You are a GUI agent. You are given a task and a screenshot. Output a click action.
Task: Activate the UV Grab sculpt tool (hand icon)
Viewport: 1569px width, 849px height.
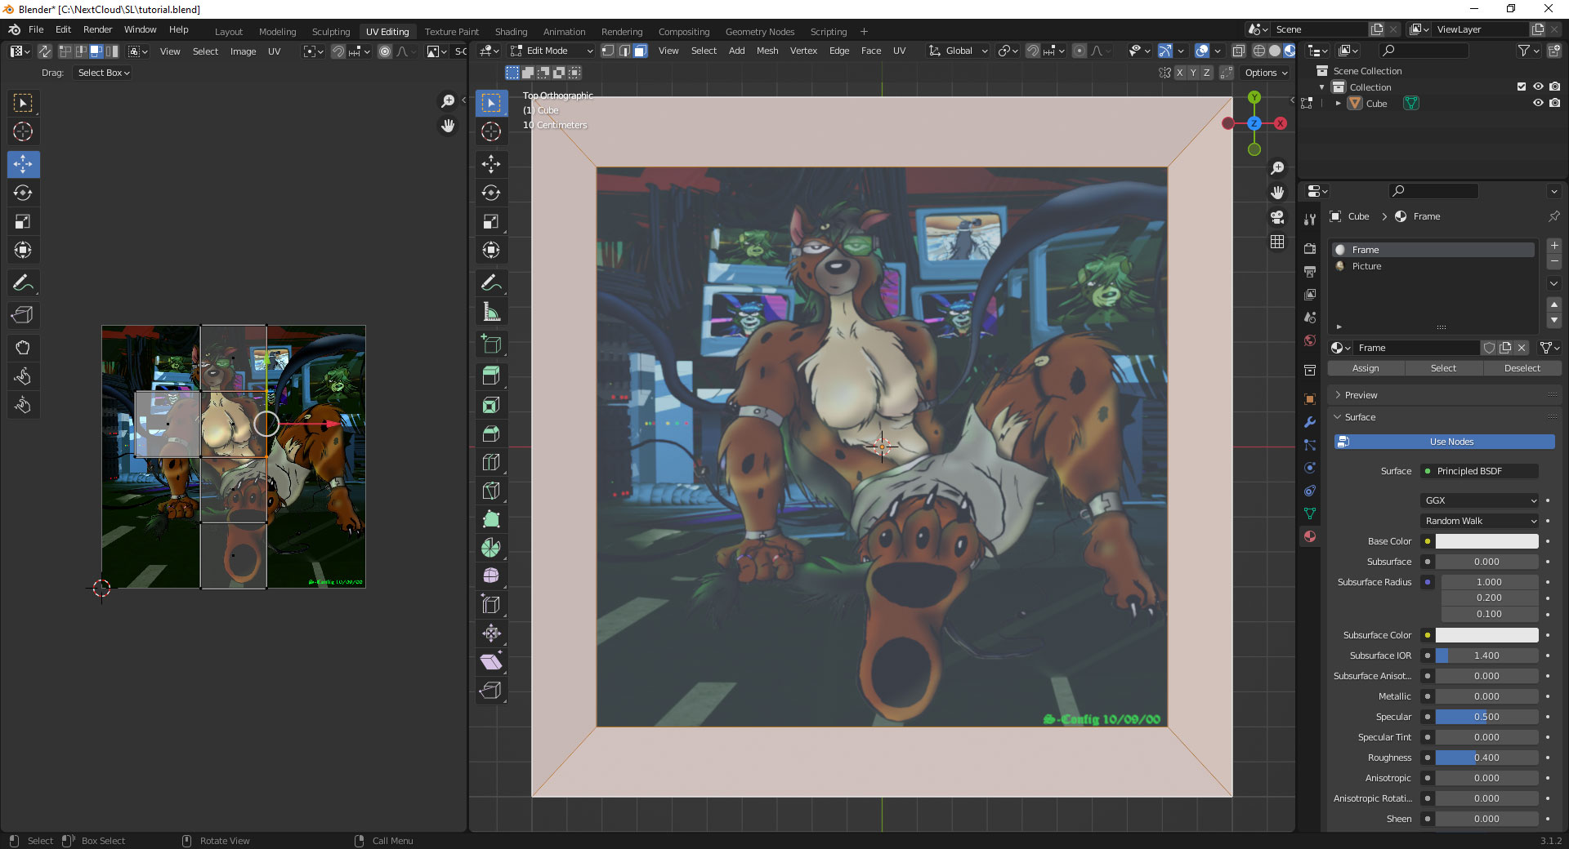[x=23, y=348]
